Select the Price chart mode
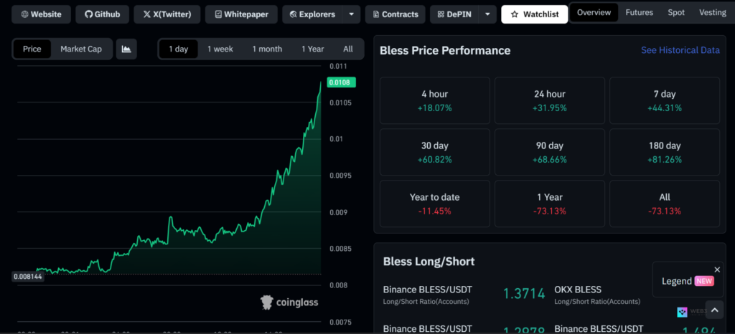735x334 pixels. 32,49
